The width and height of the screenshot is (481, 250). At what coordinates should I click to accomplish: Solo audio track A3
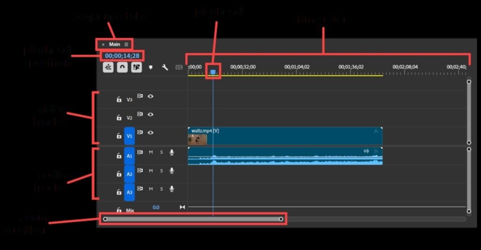tap(161, 189)
